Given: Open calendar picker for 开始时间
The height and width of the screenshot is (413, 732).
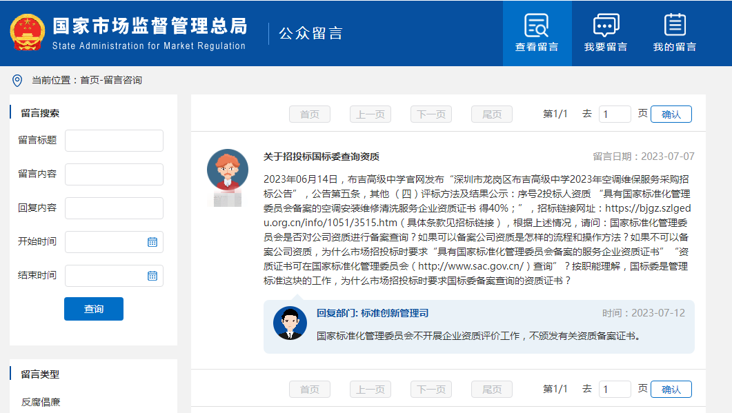Looking at the screenshot, I should coord(152,242).
